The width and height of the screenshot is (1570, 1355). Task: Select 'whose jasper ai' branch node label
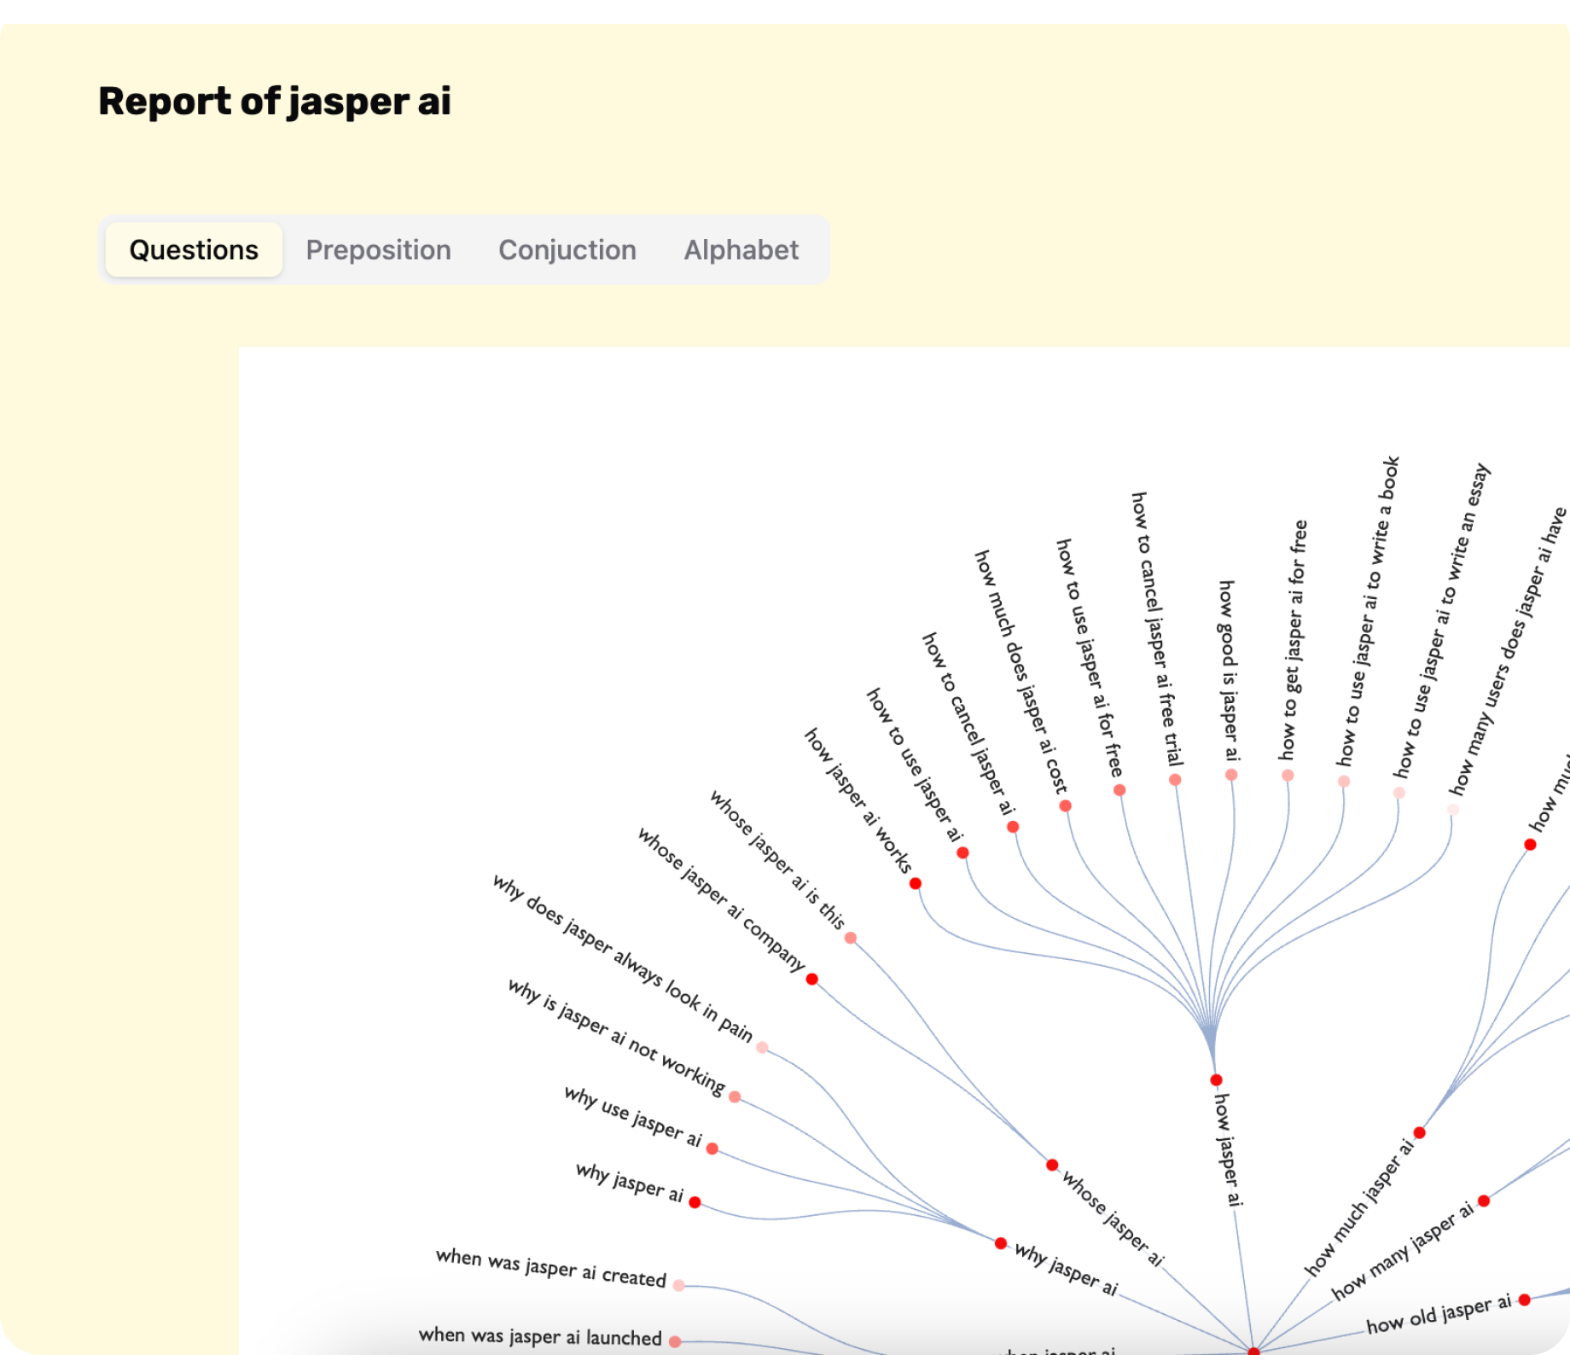tap(1114, 1218)
